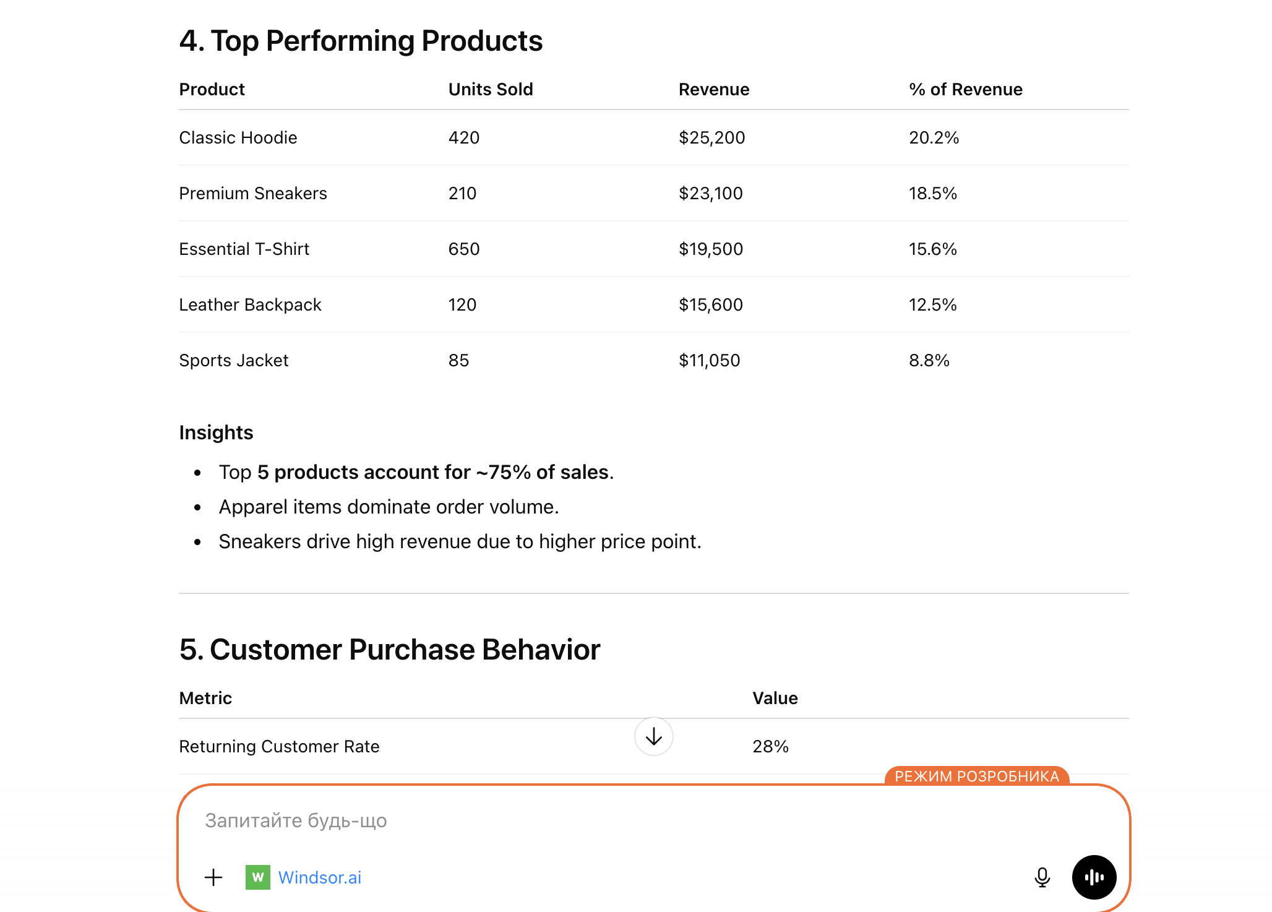1272x912 pixels.
Task: Start dictation with the microphone icon
Action: tap(1042, 877)
